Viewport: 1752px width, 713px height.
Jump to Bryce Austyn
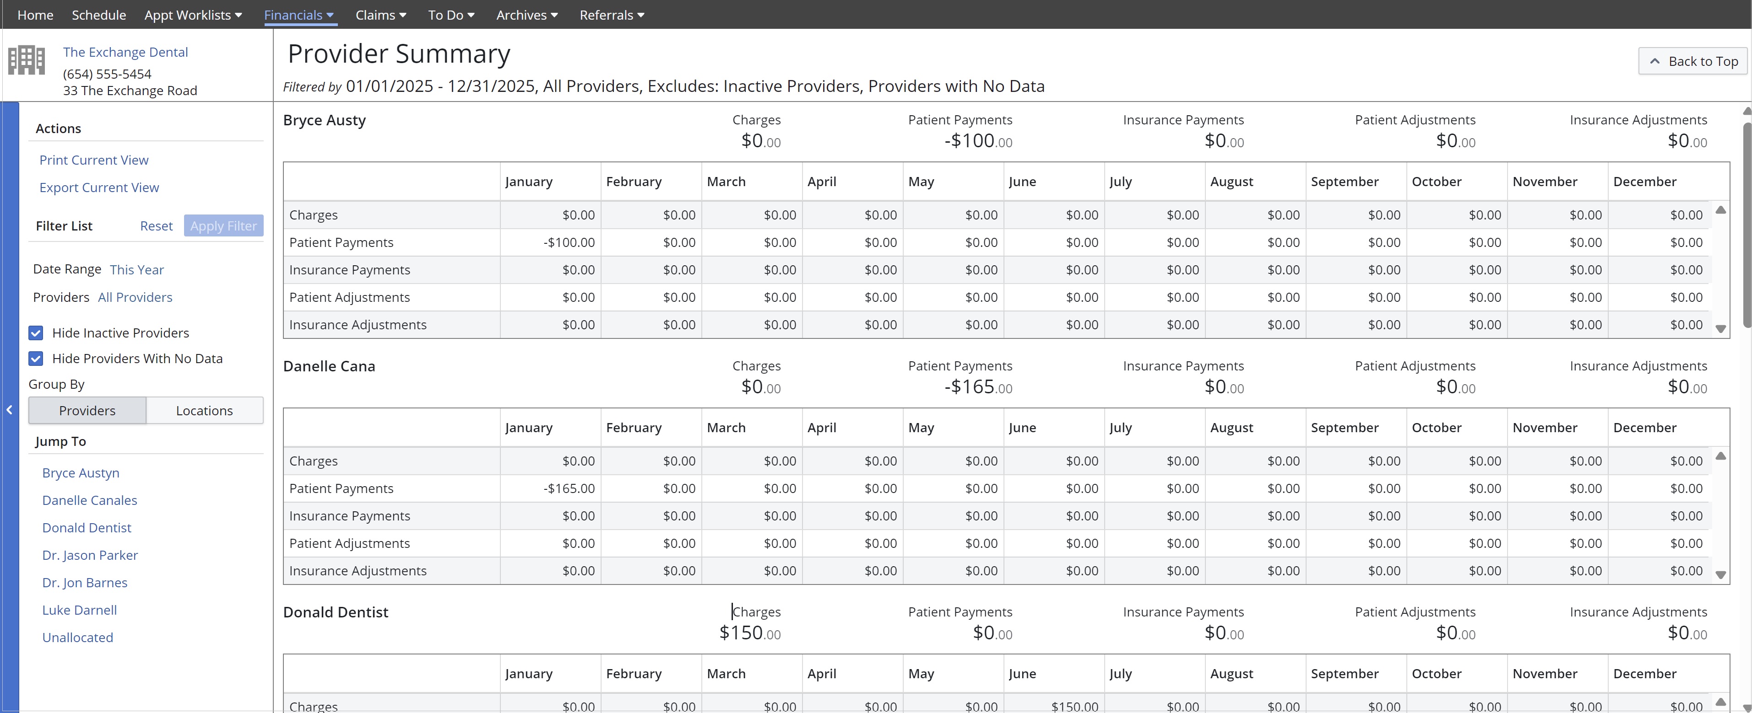[x=81, y=473]
